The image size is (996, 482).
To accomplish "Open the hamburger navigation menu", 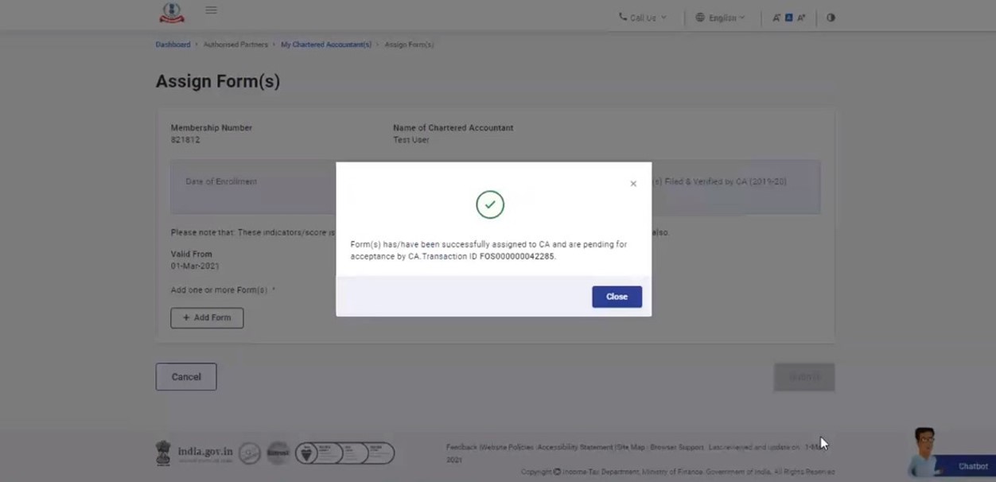I will coord(211,10).
